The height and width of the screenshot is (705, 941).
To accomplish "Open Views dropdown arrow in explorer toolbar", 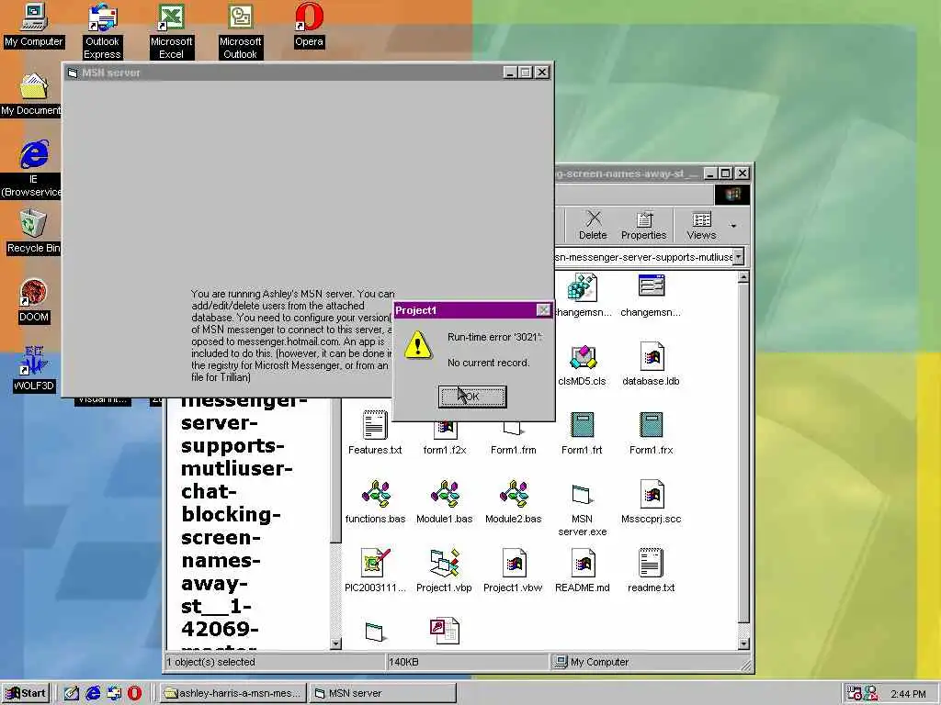I will coord(733,226).
